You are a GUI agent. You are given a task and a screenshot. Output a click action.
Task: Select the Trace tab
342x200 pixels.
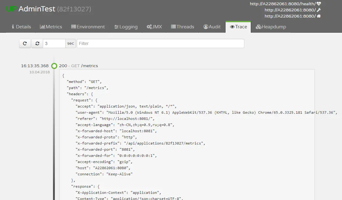(x=238, y=27)
